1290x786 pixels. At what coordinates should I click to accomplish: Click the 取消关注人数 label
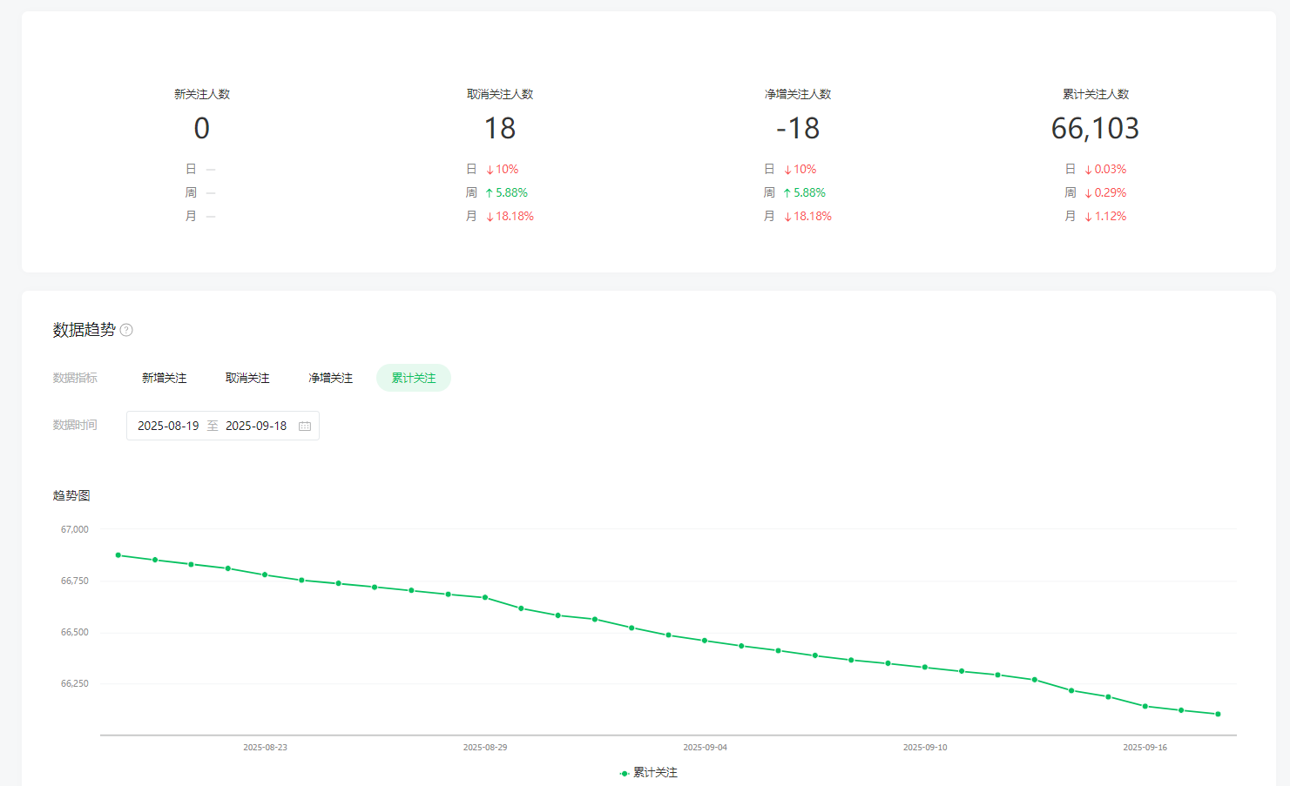coord(500,94)
